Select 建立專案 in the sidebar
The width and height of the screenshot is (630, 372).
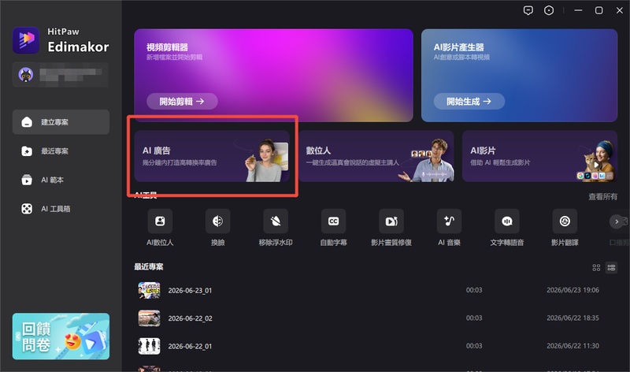click(x=61, y=122)
